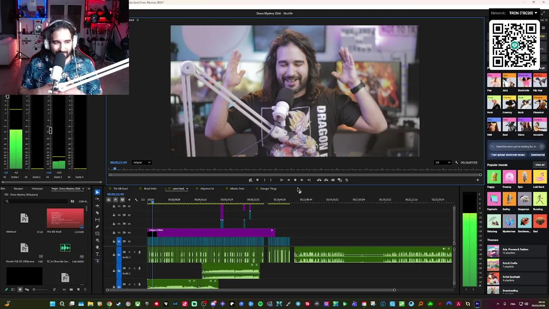Toggle V2 track visibility eye

click(129, 233)
